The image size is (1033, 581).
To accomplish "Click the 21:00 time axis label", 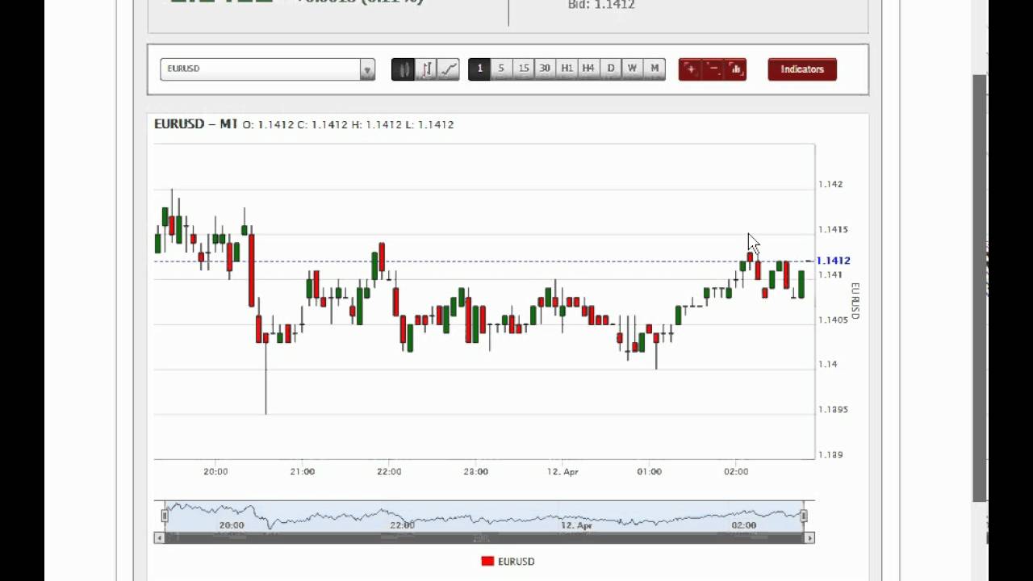I will point(303,471).
